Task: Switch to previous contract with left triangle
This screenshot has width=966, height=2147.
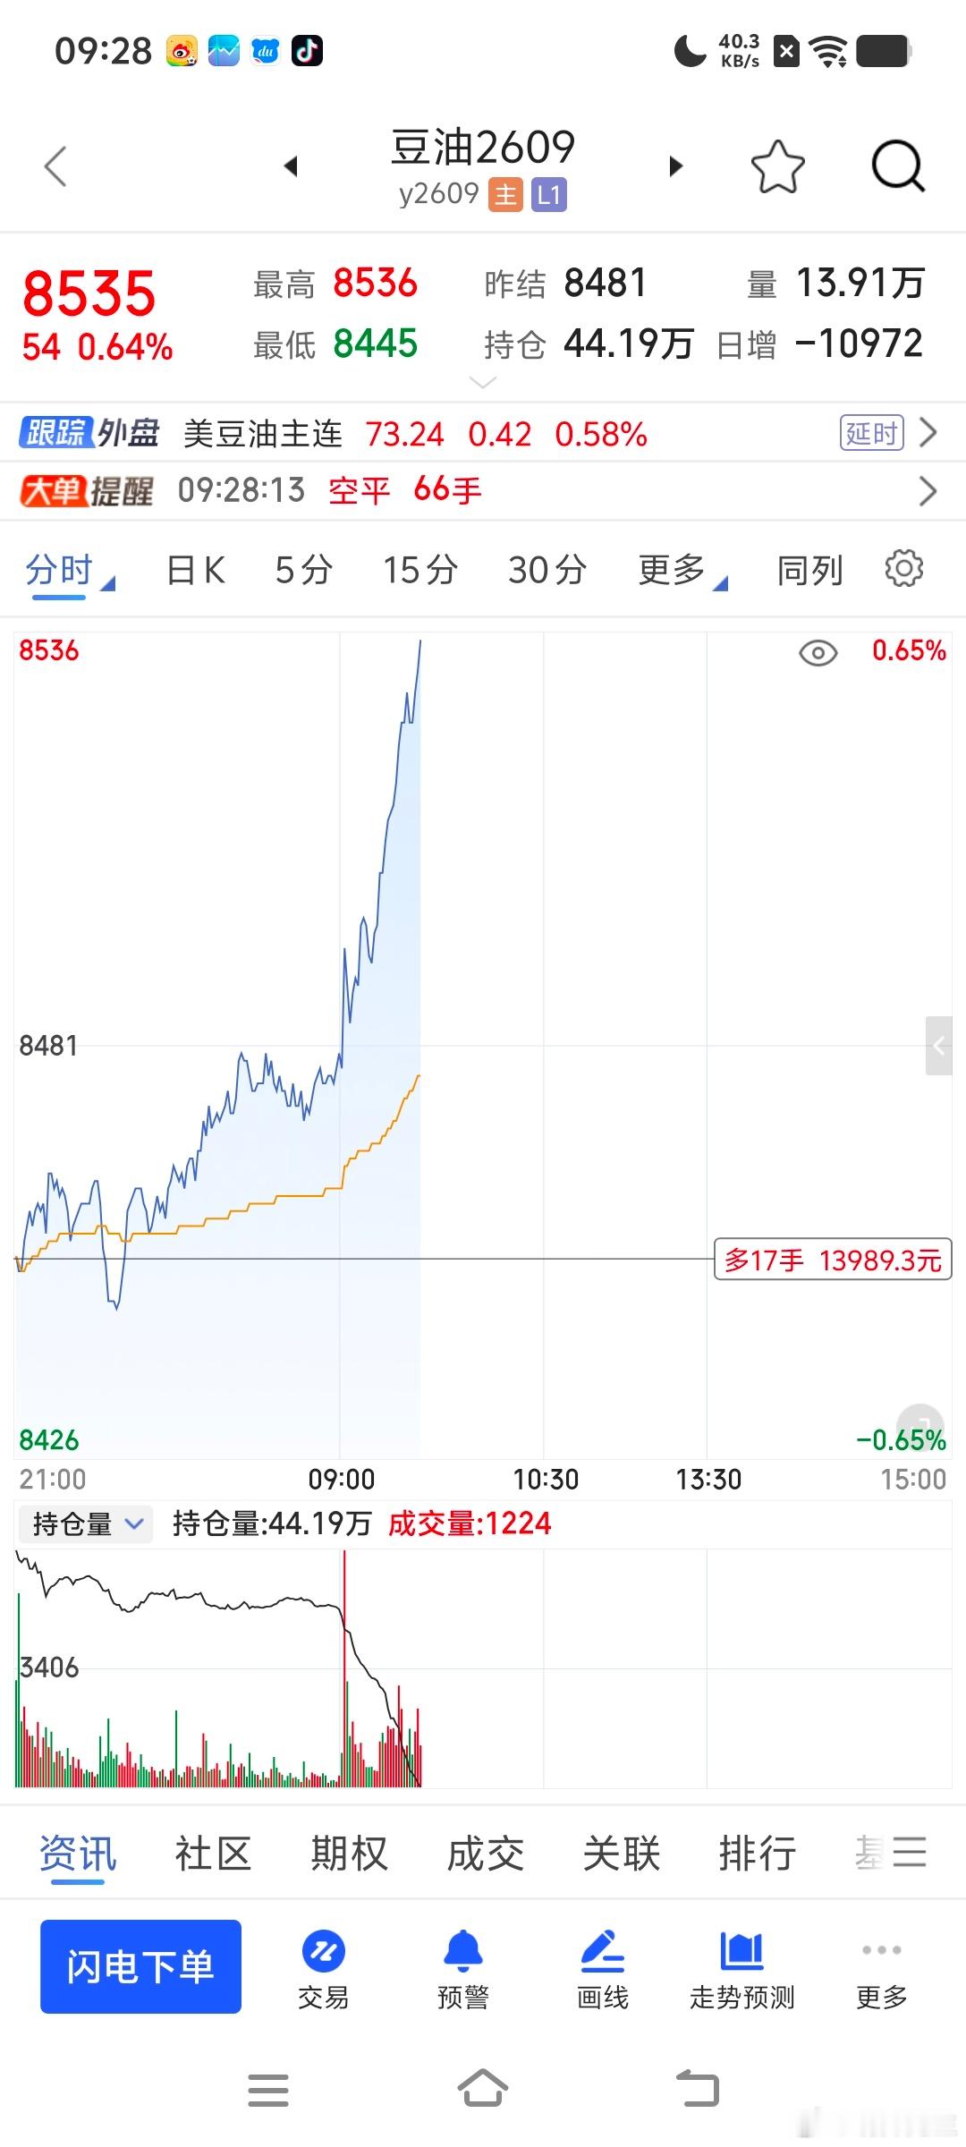Action: tap(290, 166)
